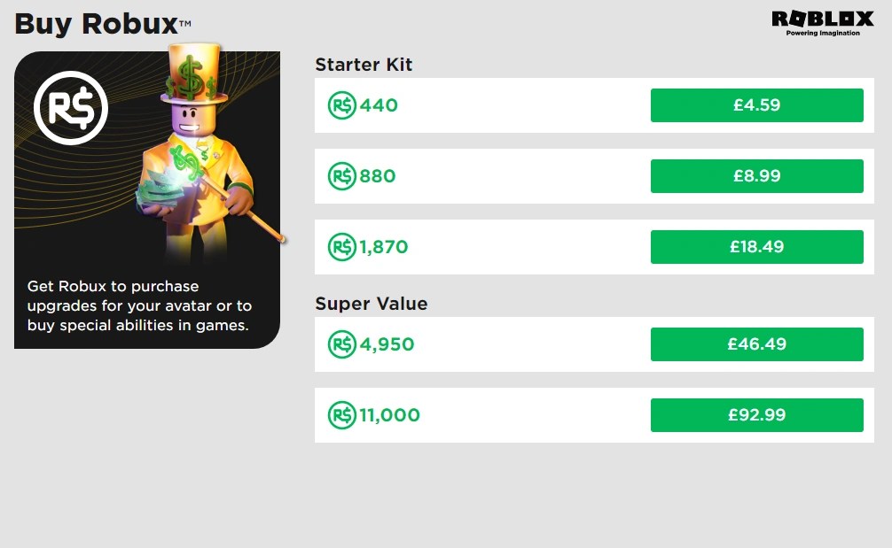The height and width of the screenshot is (548, 892).
Task: Click the large white R$ logo
Action: pyautogui.click(x=71, y=108)
